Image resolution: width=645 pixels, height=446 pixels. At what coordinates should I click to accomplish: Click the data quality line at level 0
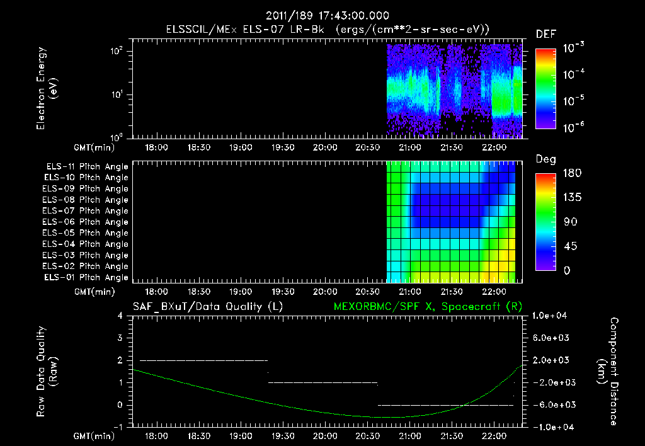point(445,405)
